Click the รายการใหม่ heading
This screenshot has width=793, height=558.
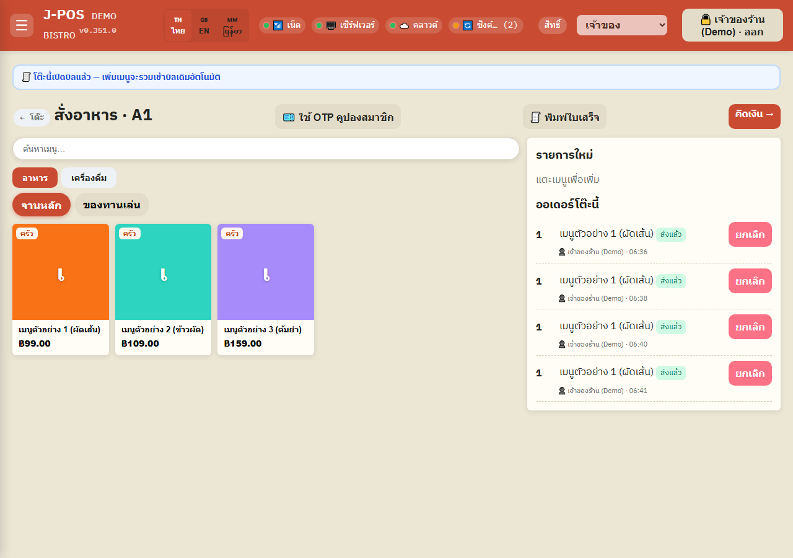click(564, 155)
